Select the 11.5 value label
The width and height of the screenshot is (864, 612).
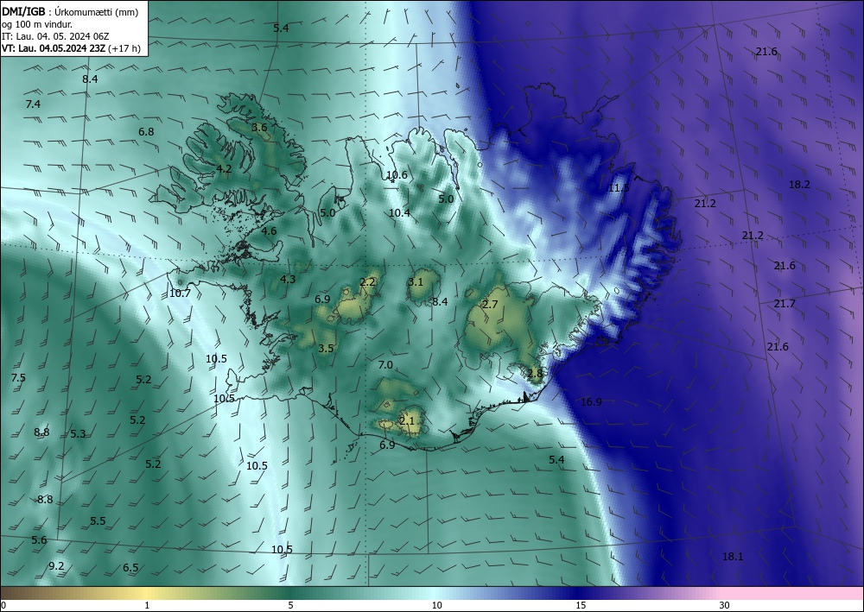(x=619, y=188)
